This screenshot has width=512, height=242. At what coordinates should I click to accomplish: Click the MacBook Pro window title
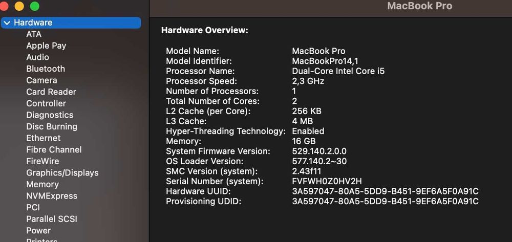pyautogui.click(x=420, y=6)
